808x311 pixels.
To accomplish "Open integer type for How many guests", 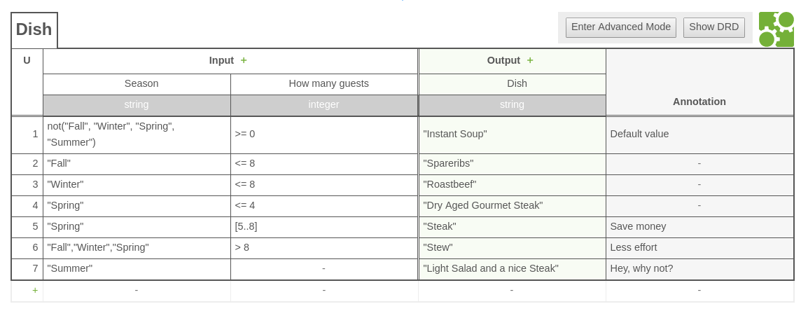I will [x=323, y=105].
